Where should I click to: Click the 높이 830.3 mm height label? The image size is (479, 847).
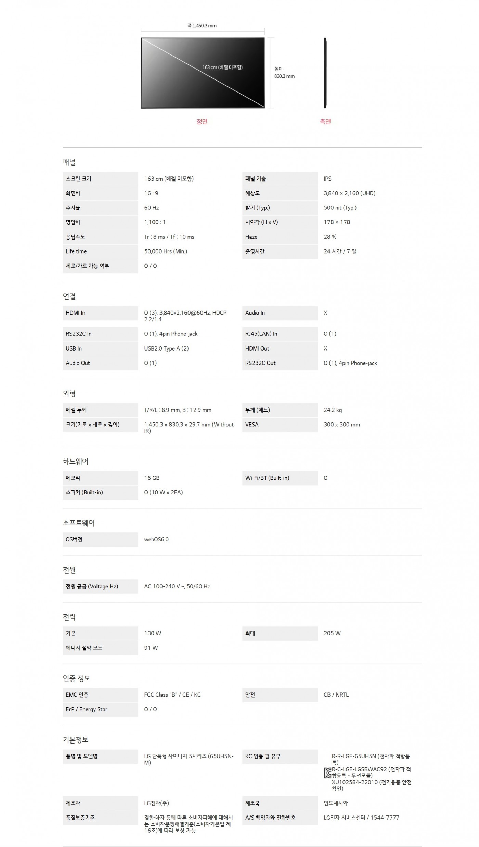click(x=284, y=73)
